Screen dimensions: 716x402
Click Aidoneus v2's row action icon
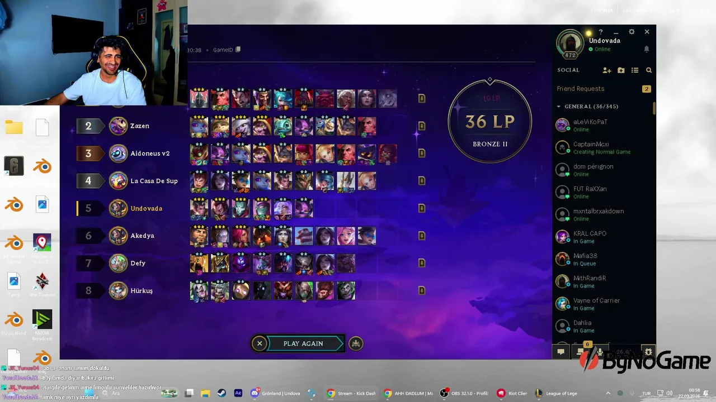coord(422,153)
